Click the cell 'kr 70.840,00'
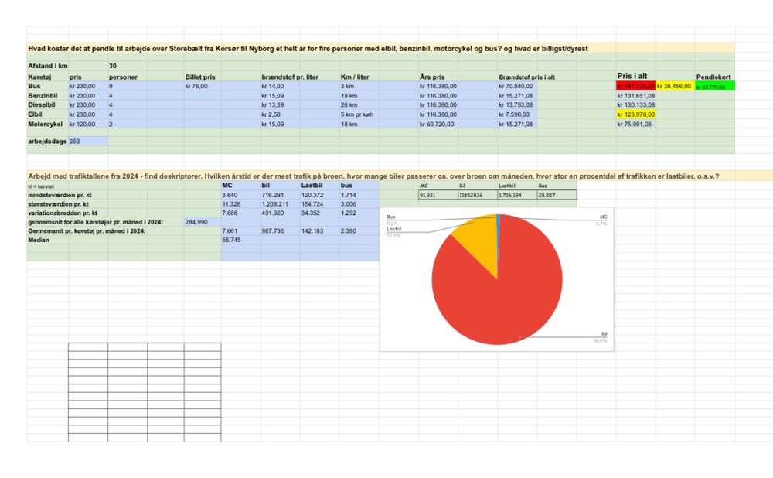This screenshot has height=478, width=773. [x=516, y=86]
